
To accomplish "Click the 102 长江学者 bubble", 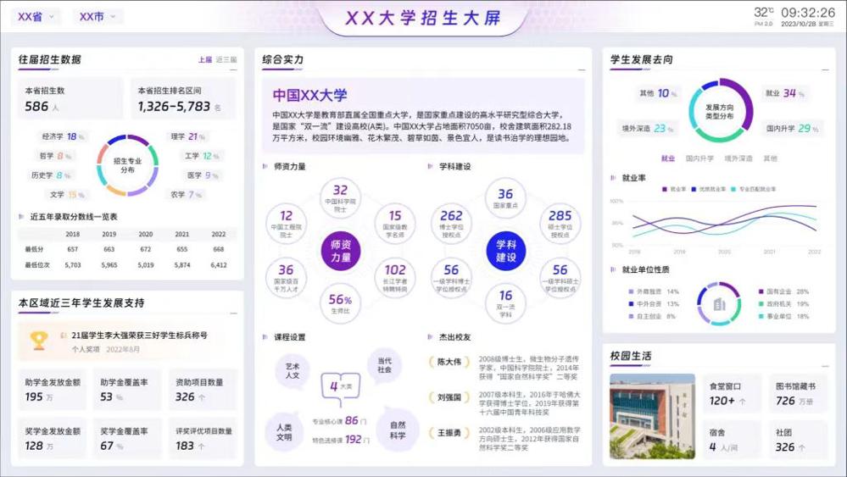I will pos(395,277).
